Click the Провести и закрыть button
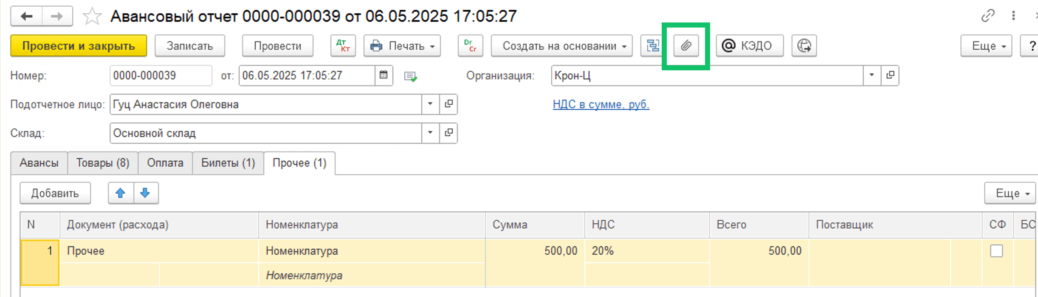 click(x=79, y=46)
